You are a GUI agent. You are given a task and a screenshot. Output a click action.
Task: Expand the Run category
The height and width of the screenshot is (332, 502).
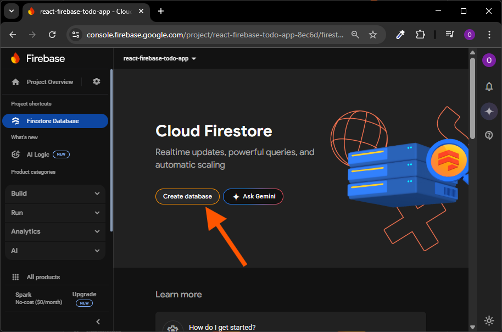point(55,213)
